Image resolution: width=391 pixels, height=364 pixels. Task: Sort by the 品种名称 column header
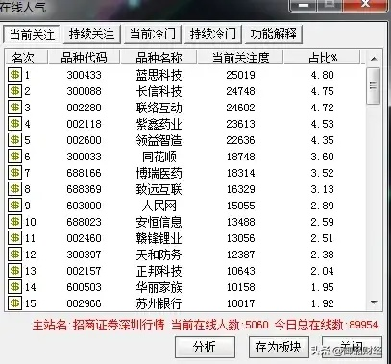tap(159, 58)
